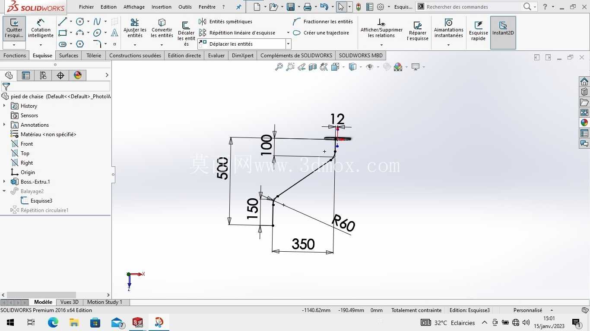Viewport: 590px width, 331px height.
Task: Select the 350 dimension in sketch
Action: [303, 244]
